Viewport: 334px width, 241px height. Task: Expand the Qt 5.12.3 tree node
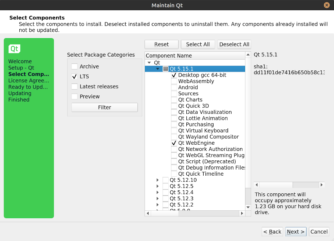click(x=157, y=199)
